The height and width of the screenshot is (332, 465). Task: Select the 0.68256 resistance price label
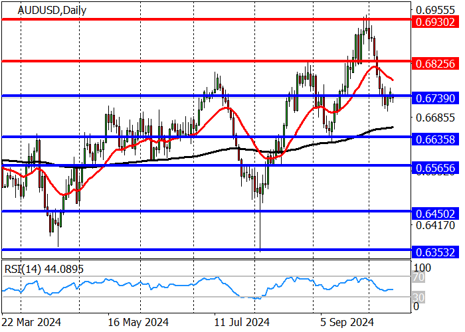435,64
